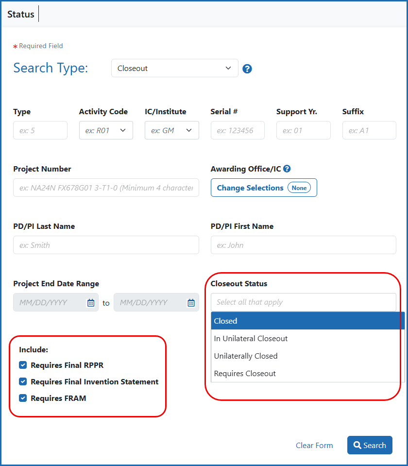Focus the Project Number input field
The height and width of the screenshot is (466, 408).
106,188
